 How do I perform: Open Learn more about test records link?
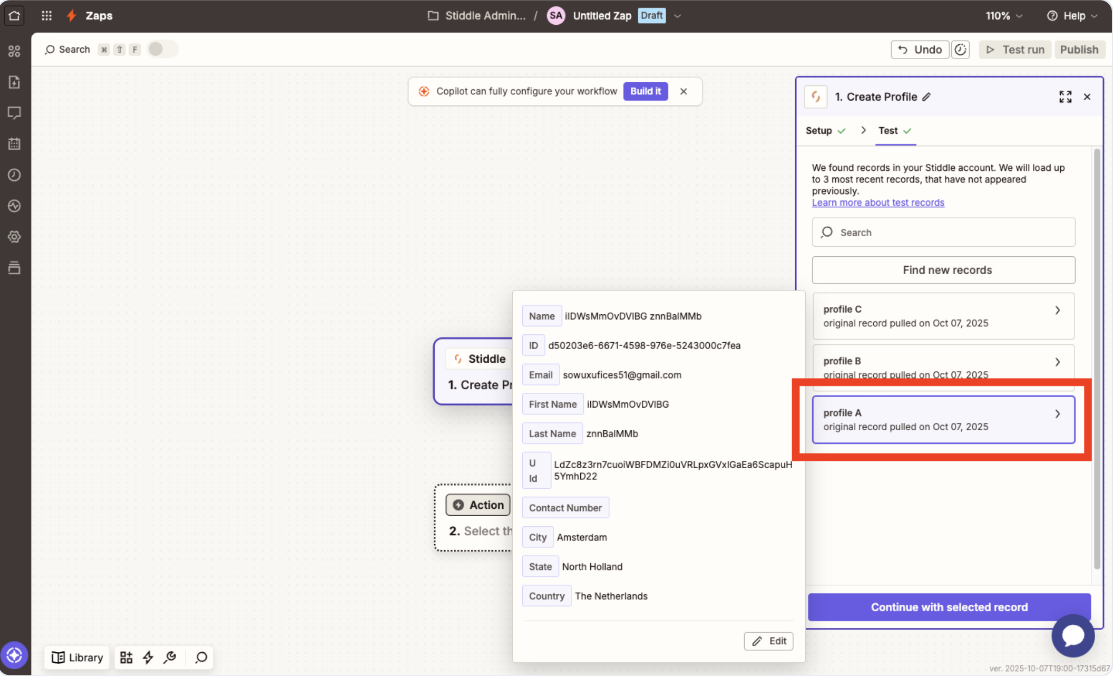tap(878, 202)
